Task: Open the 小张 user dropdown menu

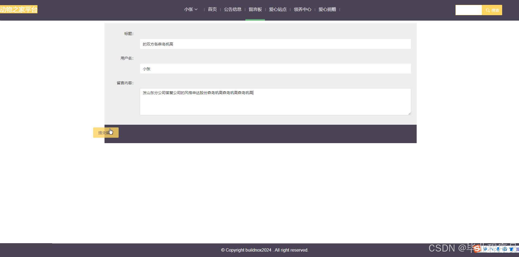Action: pyautogui.click(x=191, y=9)
